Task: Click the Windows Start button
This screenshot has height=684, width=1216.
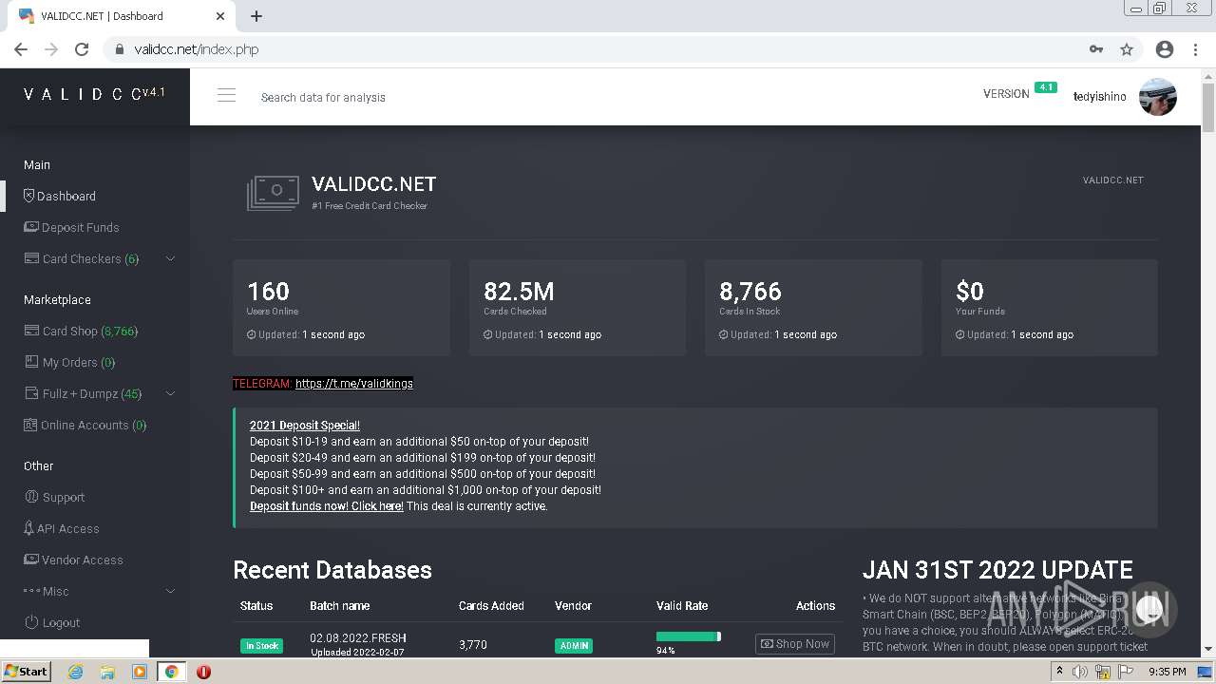Action: click(x=27, y=672)
